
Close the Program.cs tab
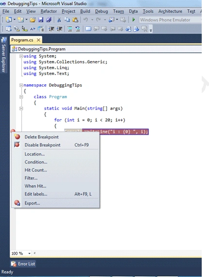(38, 40)
